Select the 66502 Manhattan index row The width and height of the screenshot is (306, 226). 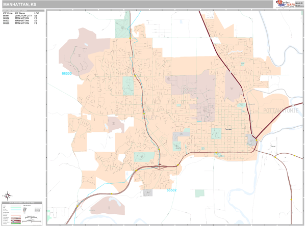tap(20, 18)
